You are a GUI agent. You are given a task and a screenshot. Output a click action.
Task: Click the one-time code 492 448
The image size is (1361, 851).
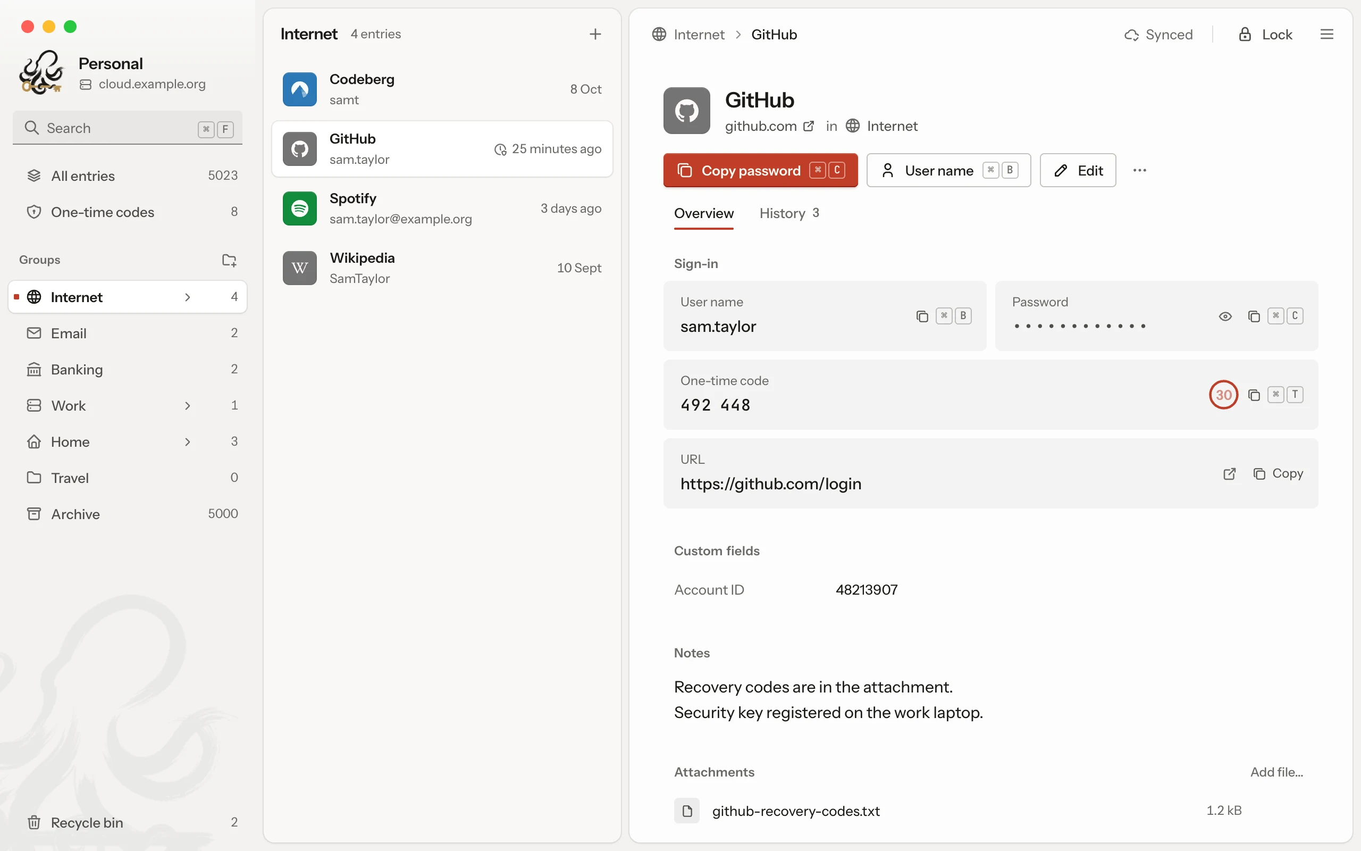click(x=716, y=405)
